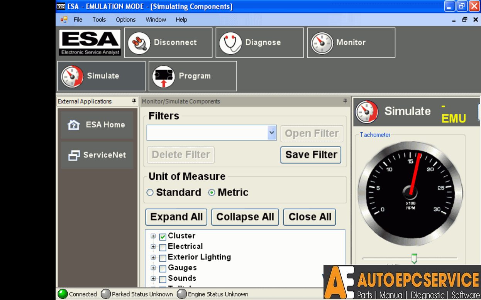Click the Tachometer gauge dial

pyautogui.click(x=410, y=194)
